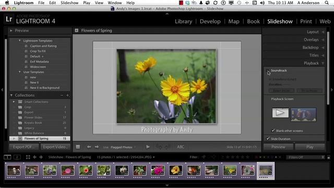334x188 pixels.
Task: Go to previous slide arrow
Action: pyautogui.click(x=89, y=147)
